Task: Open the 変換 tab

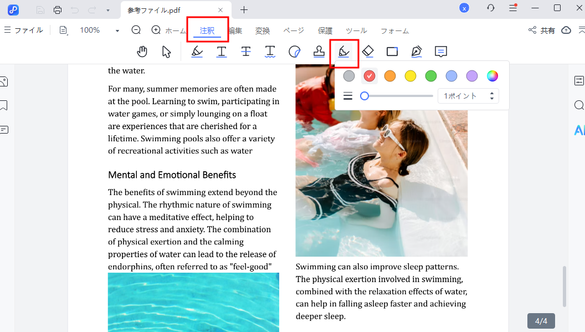Action: pos(263,30)
